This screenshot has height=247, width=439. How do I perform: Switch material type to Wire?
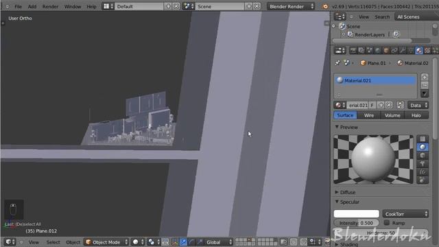(x=369, y=115)
